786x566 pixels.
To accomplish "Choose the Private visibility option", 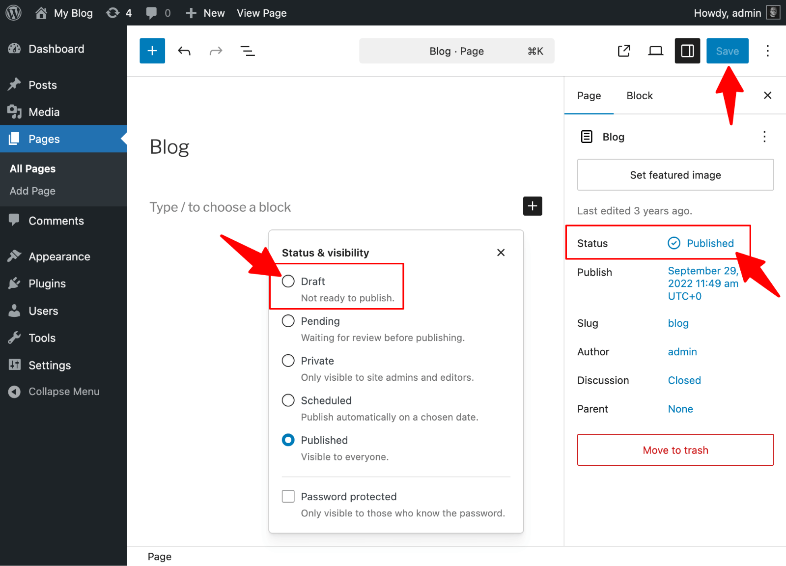I will click(x=288, y=361).
